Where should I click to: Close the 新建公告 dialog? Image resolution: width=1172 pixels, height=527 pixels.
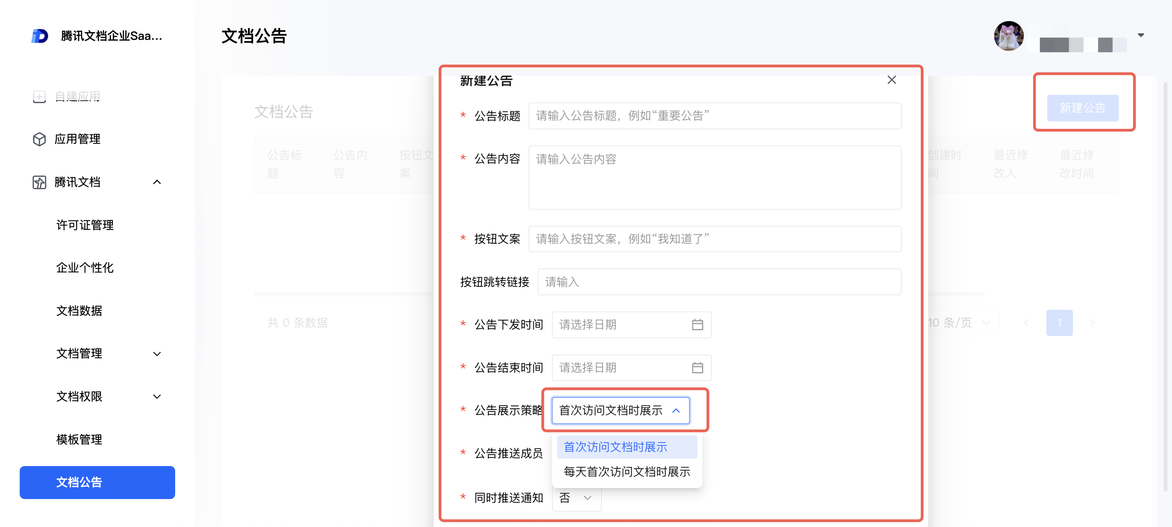point(891,80)
